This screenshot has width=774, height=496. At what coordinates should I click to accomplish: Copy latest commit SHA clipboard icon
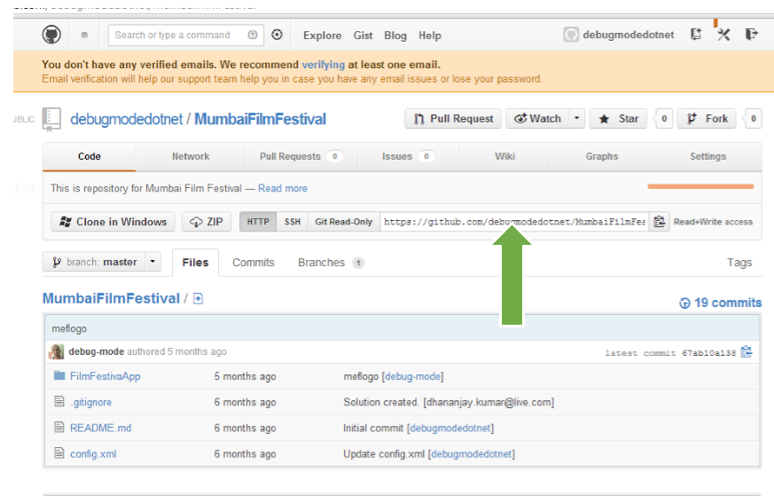click(x=747, y=352)
